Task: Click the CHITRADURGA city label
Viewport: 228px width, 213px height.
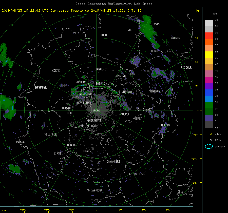Action: click(x=138, y=174)
